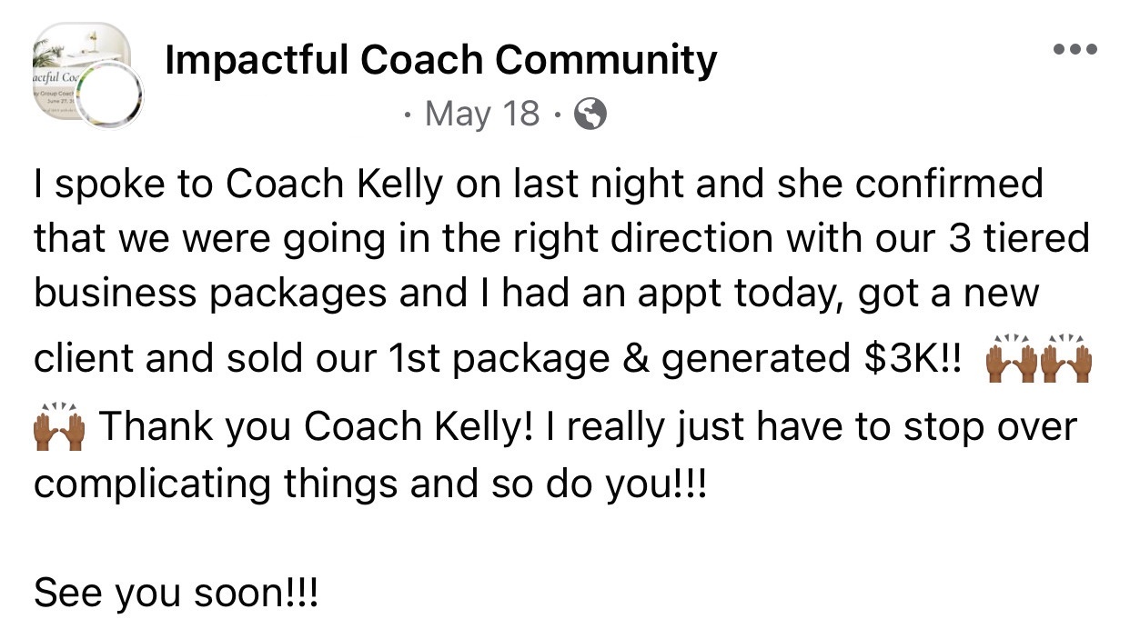Image resolution: width=1130 pixels, height=639 pixels.
Task: Click the "See you soon!!!" closing line
Action: pos(177,594)
